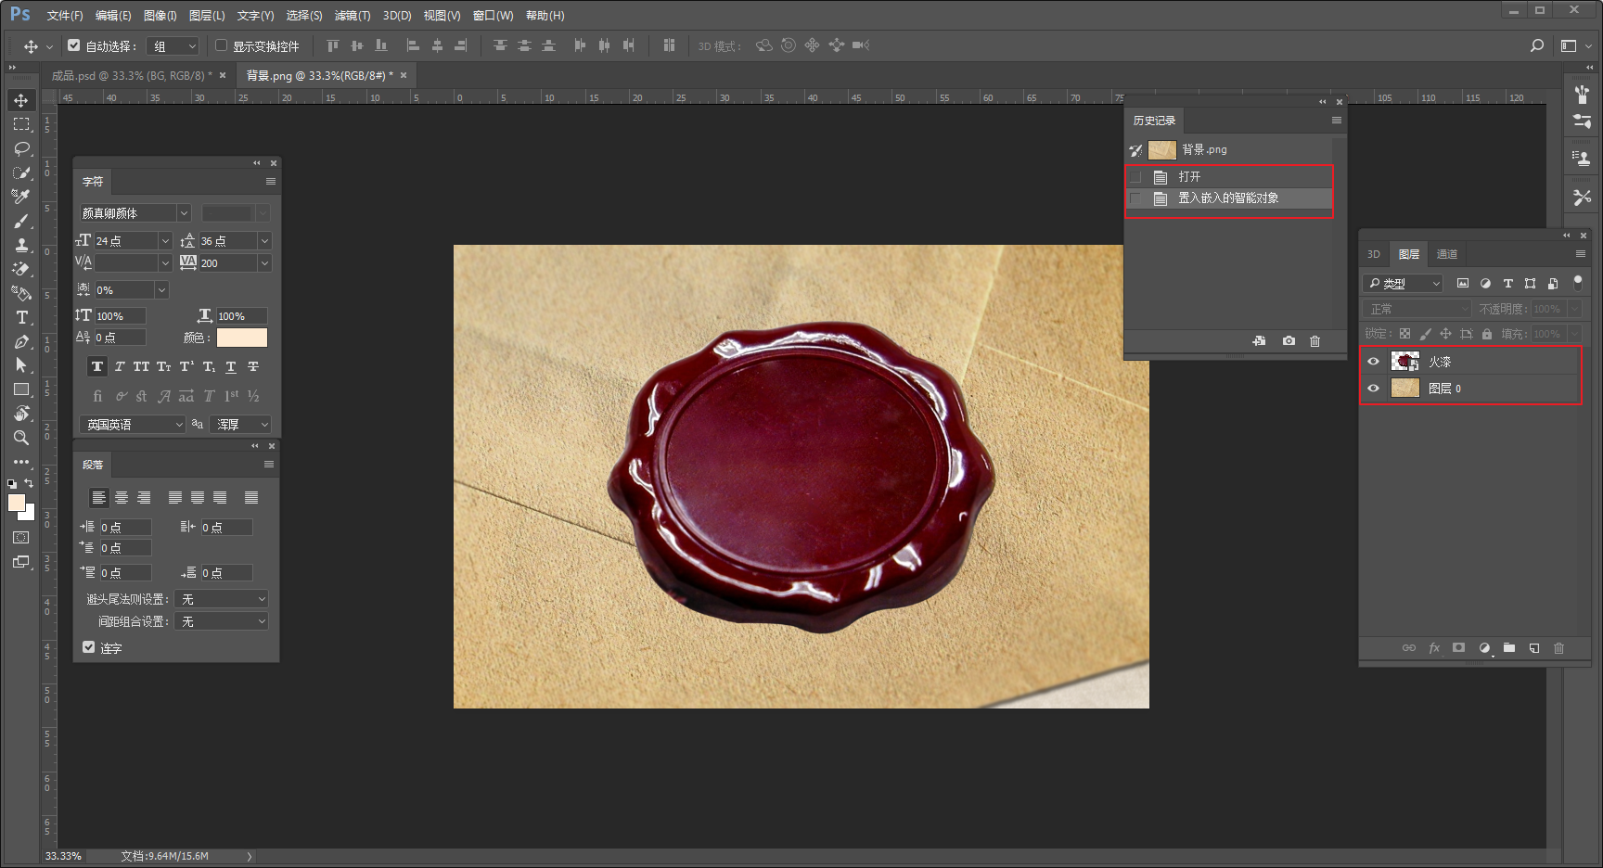1603x868 pixels.
Task: Open the background color picker
Action: (x=29, y=515)
